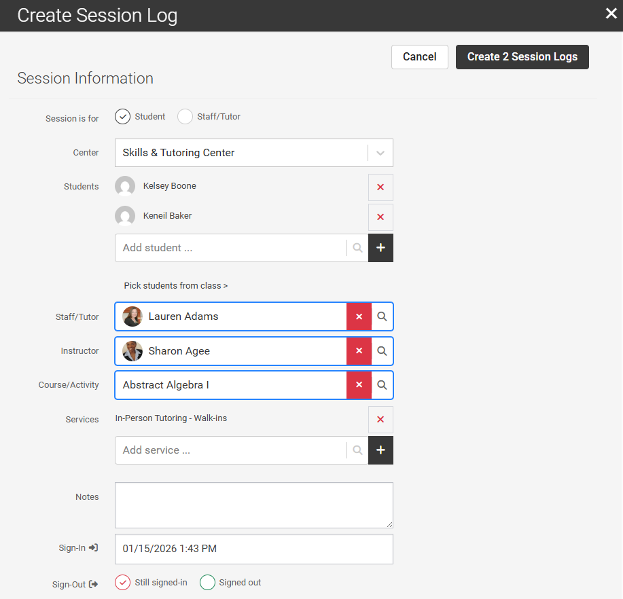
Task: Click the plus button to add student
Action: pos(380,248)
